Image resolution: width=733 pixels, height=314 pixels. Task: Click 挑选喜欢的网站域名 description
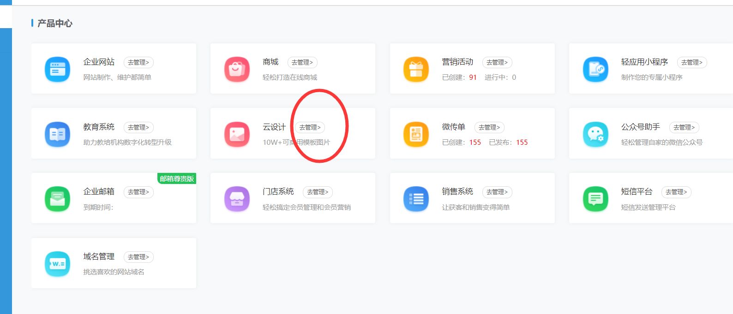click(114, 272)
